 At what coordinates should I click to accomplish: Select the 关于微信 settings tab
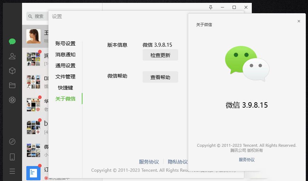click(65, 99)
